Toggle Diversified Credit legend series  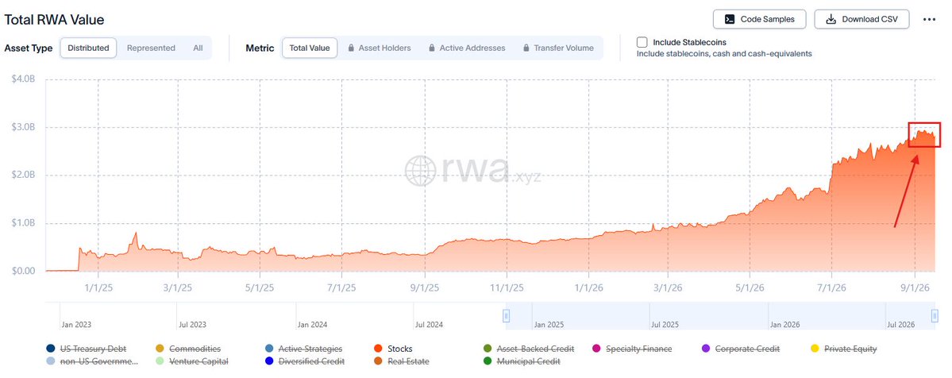click(305, 361)
